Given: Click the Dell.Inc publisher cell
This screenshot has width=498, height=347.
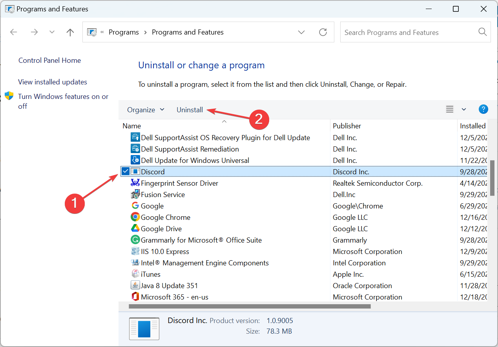Looking at the screenshot, I should pyautogui.click(x=344, y=195).
